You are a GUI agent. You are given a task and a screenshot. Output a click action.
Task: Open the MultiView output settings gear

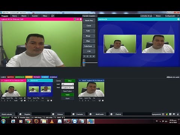coord(178,19)
